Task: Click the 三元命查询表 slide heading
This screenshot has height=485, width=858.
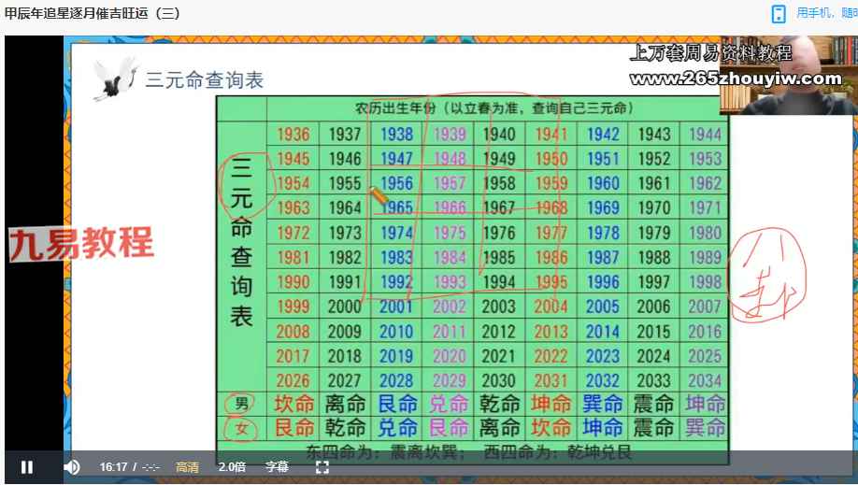Action: [205, 80]
